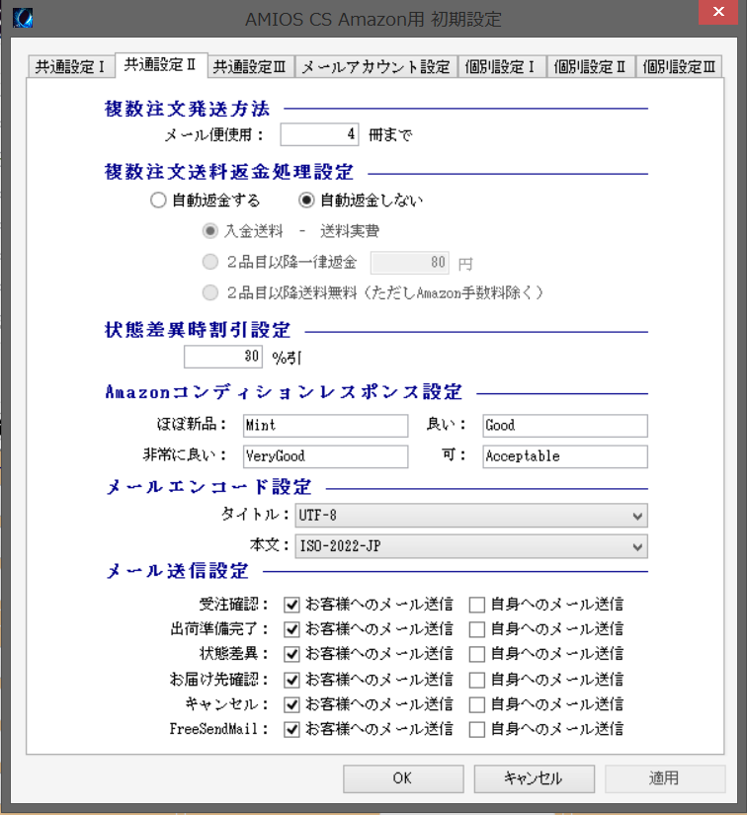The image size is (747, 815).
Task: Enable 出荷準備完了 自身へのメール送信 checkbox
Action: pyautogui.click(x=476, y=629)
